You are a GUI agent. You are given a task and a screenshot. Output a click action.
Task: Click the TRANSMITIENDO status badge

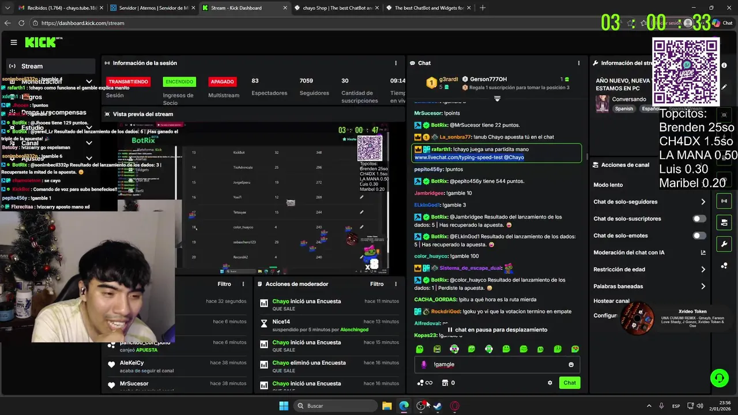(128, 82)
